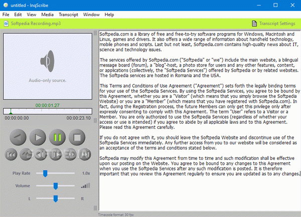Click the middle of the media timeline bar

point(48,111)
